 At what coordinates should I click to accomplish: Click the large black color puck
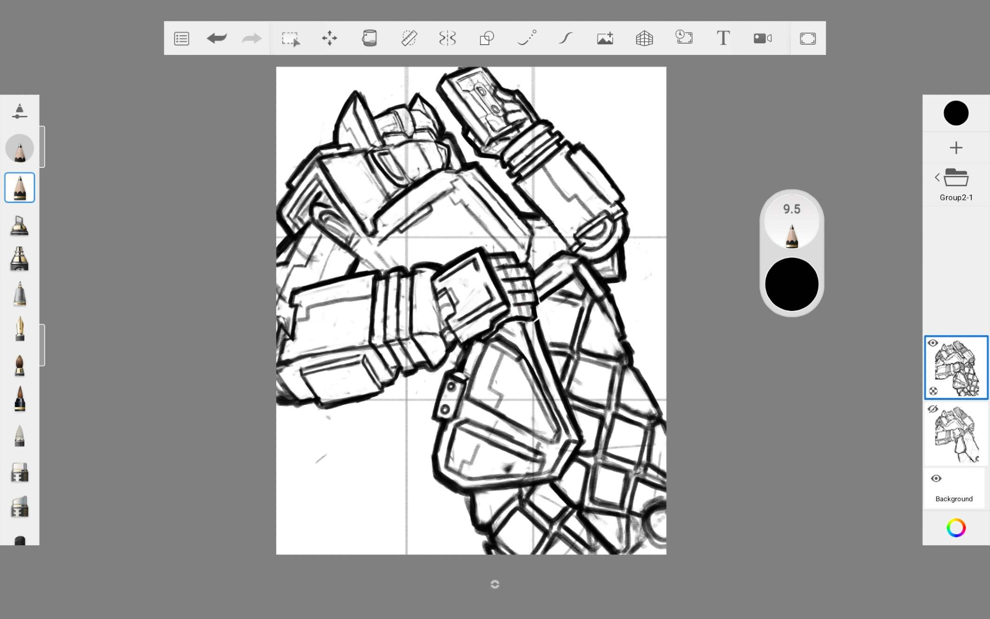[x=792, y=284]
